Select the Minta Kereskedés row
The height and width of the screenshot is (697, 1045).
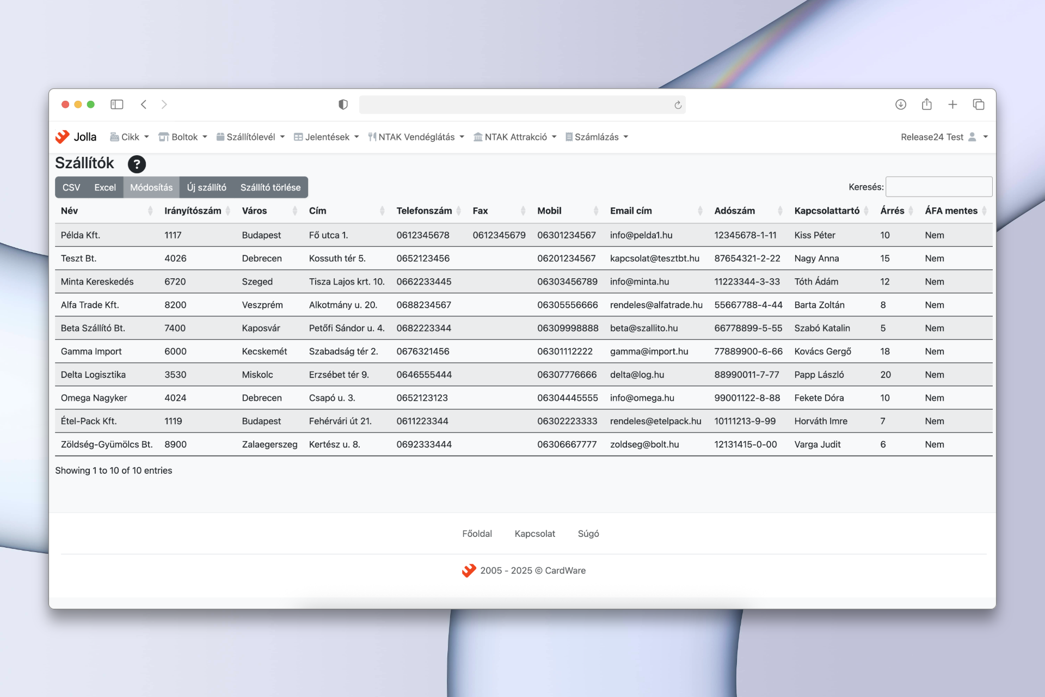click(x=524, y=282)
